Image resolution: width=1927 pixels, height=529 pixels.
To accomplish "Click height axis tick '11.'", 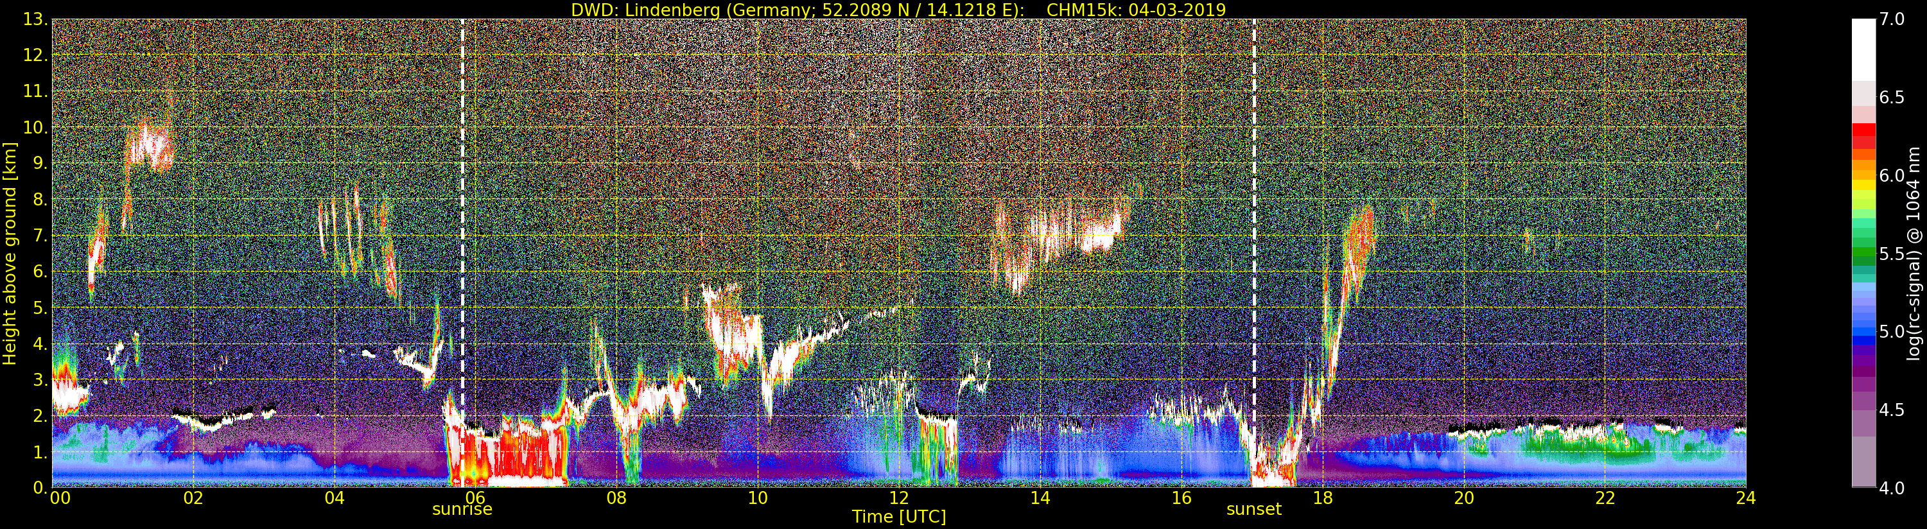I will [x=36, y=91].
